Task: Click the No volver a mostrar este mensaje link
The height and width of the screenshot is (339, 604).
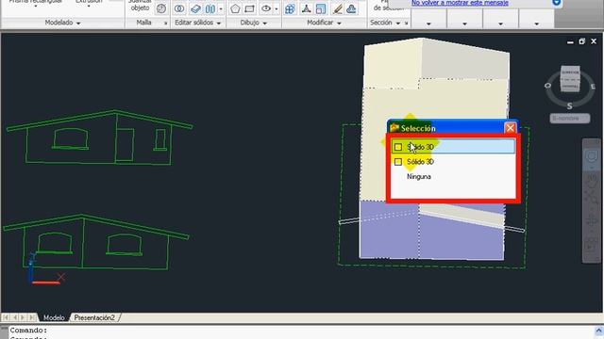Action: pyautogui.click(x=460, y=3)
